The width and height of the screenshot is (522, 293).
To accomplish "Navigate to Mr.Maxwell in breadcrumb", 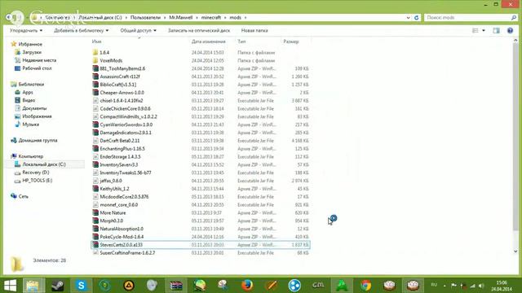I will (x=181, y=18).
